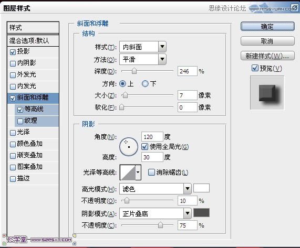
Task: Open 阴影模式 shadow mode dropdown (正片叠底)
Action: pos(155,213)
